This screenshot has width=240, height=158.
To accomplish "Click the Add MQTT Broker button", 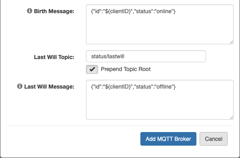I will [x=168, y=139].
